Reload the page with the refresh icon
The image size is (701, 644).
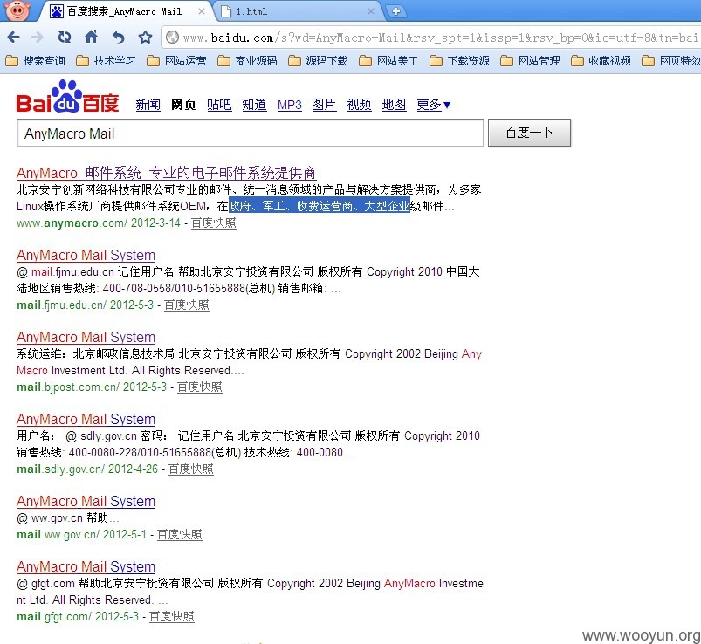65,38
